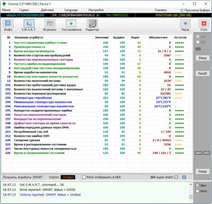The width and height of the screenshot is (212, 204).
Task: Select Максимальная температура накопителя row
Action: pos(97,106)
